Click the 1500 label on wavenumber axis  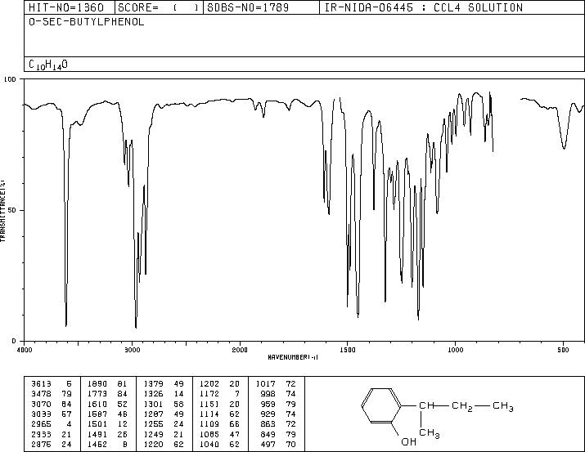(348, 350)
